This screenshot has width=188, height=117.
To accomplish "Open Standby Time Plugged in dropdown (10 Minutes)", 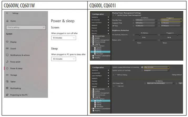I will (171, 20).
